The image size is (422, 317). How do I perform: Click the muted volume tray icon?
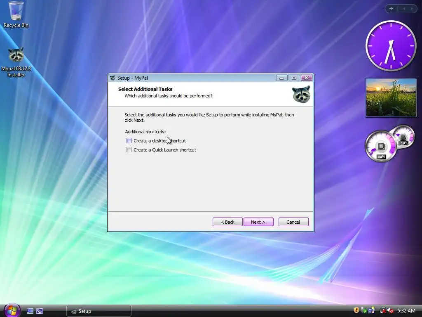tap(391, 310)
